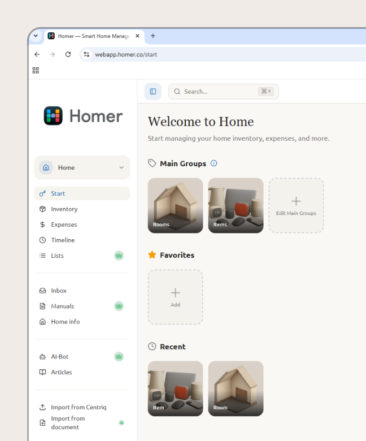Viewport: 366px width, 441px height.
Task: Click the premium crown badge beside Manuals
Action: (x=119, y=306)
